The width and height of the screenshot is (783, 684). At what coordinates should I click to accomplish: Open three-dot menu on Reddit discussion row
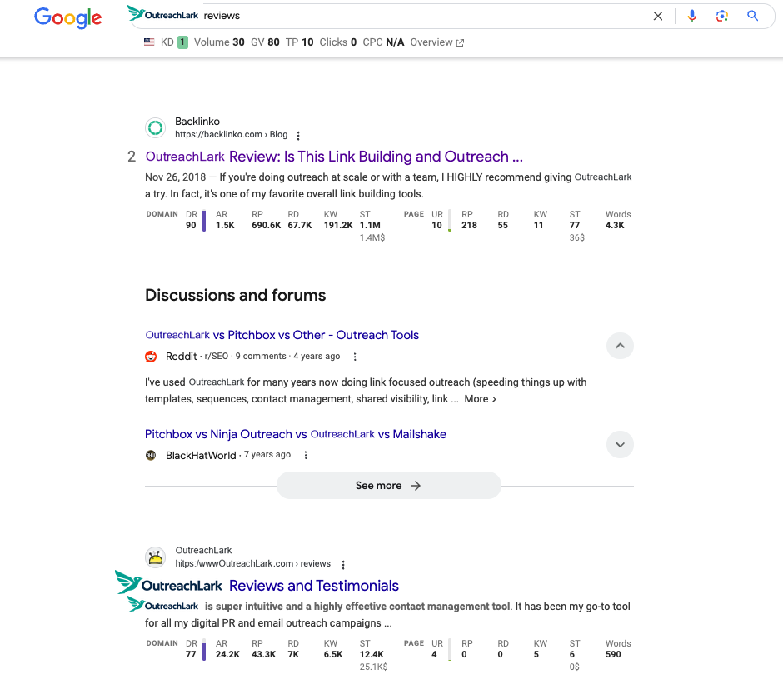[x=355, y=357]
